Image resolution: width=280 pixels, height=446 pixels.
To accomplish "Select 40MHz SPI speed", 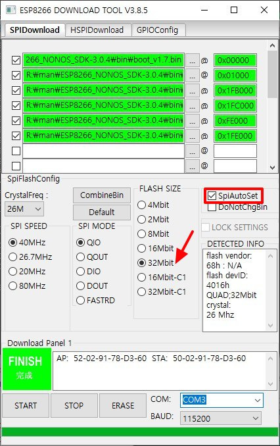I will 12,242.
